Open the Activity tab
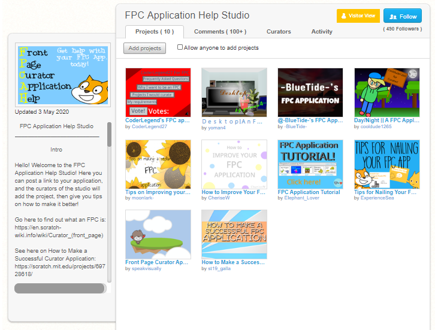 pos(322,32)
